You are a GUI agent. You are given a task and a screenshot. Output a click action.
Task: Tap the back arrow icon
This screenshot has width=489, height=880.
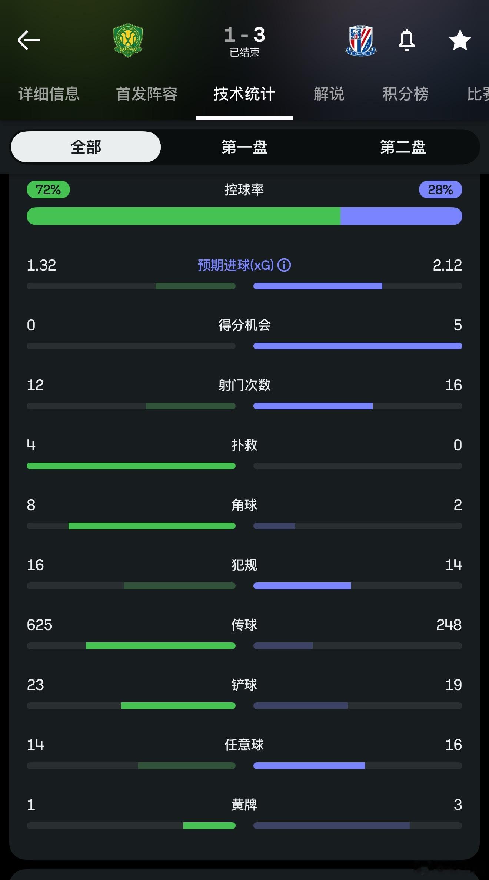pos(29,40)
